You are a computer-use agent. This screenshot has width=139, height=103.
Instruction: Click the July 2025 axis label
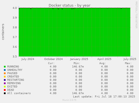(130, 59)
